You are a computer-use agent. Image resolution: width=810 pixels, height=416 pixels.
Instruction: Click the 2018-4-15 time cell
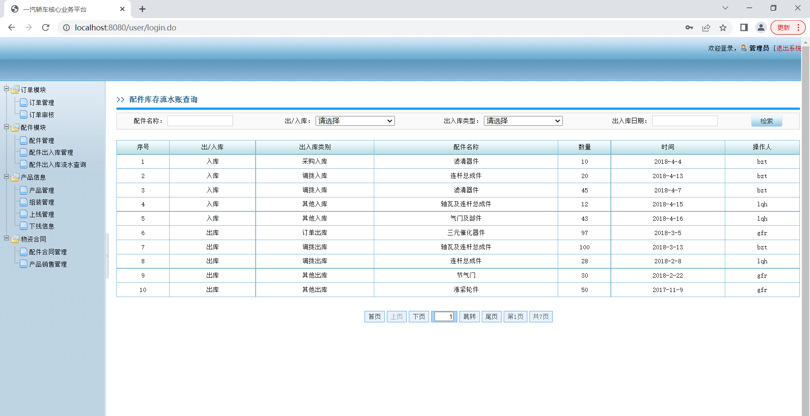667,204
